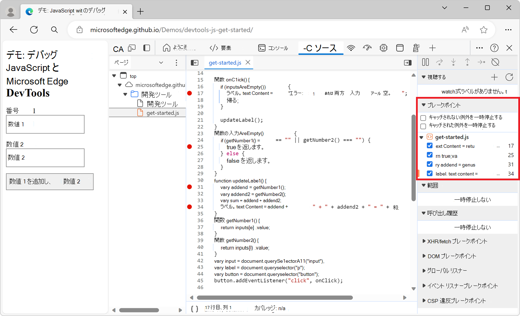Refresh watch expressions
The height and width of the screenshot is (316, 520).
[509, 77]
